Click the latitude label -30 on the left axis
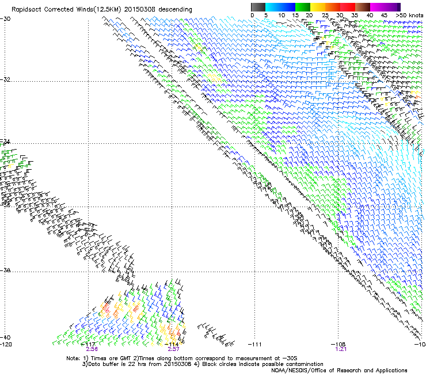The image size is (426, 374). 5,19
